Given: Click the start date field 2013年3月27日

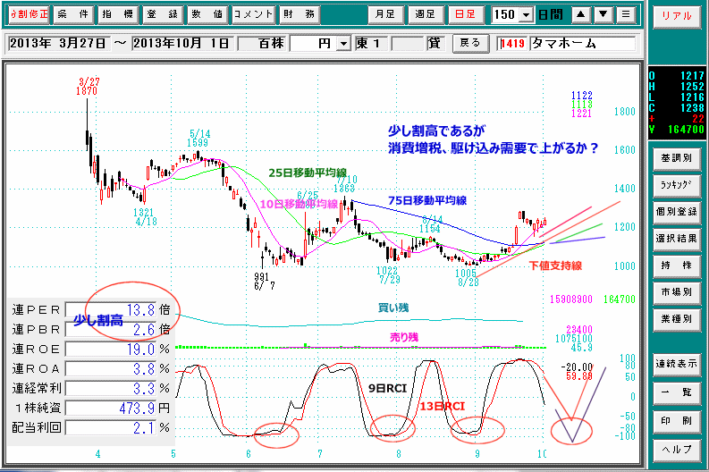Looking at the screenshot, I should [58, 44].
